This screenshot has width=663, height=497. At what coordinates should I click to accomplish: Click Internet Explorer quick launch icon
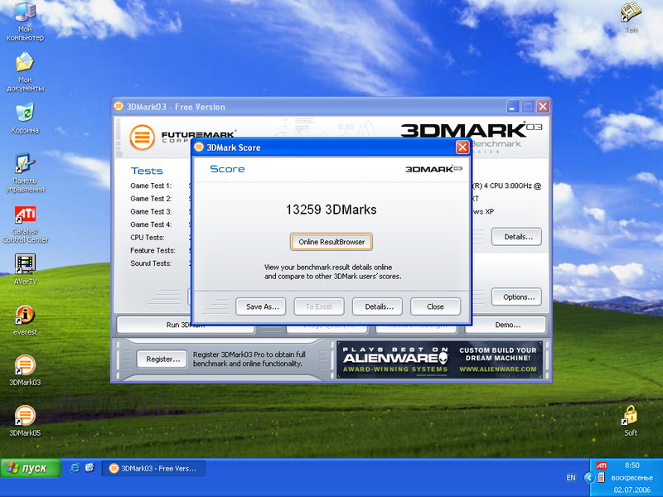75,468
